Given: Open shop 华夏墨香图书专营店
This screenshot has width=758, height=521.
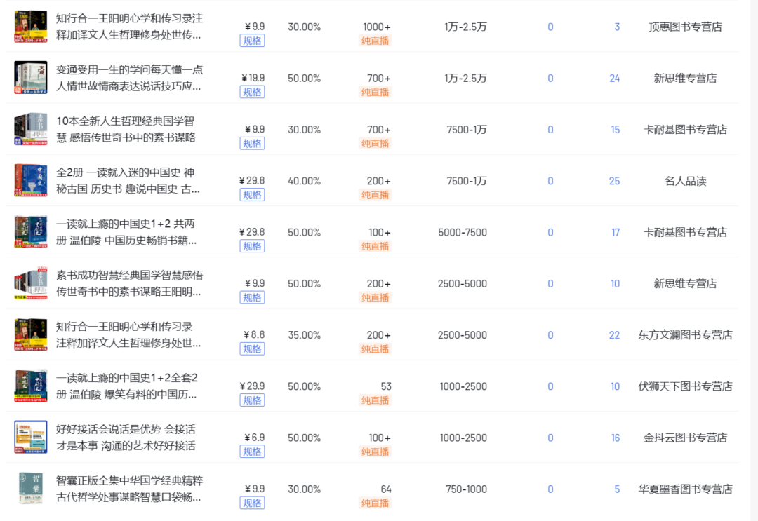Looking at the screenshot, I should click(x=685, y=489).
